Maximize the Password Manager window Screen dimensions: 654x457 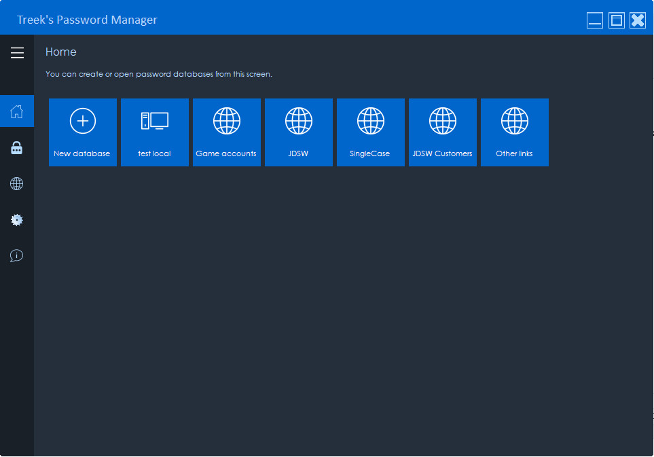click(x=617, y=20)
